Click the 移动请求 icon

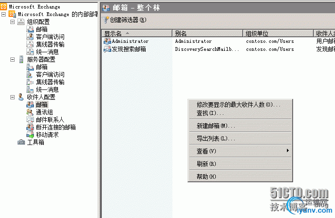[x=30, y=135]
